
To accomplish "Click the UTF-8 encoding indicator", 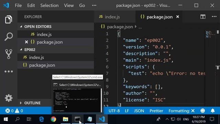I will pyautogui.click(x=114, y=111).
